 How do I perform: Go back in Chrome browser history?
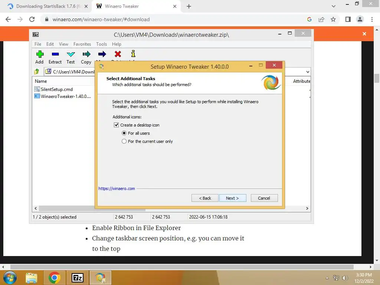[x=8, y=19]
